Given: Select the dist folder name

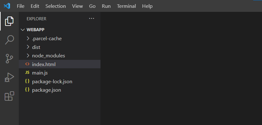Looking at the screenshot, I should coord(36,47).
